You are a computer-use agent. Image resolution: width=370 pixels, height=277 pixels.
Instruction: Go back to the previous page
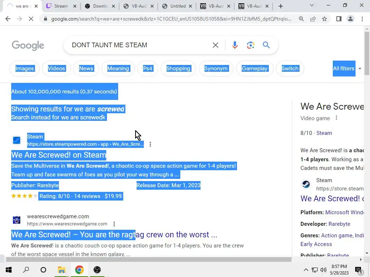click(8, 19)
